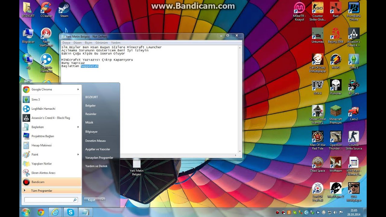This screenshot has width=386, height=217.
Task: Open Varsayılan Programlar link
Action: coord(99,158)
